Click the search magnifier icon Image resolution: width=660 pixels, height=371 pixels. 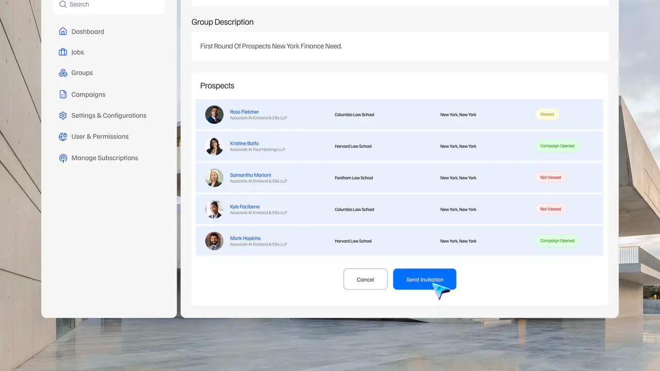(x=63, y=4)
